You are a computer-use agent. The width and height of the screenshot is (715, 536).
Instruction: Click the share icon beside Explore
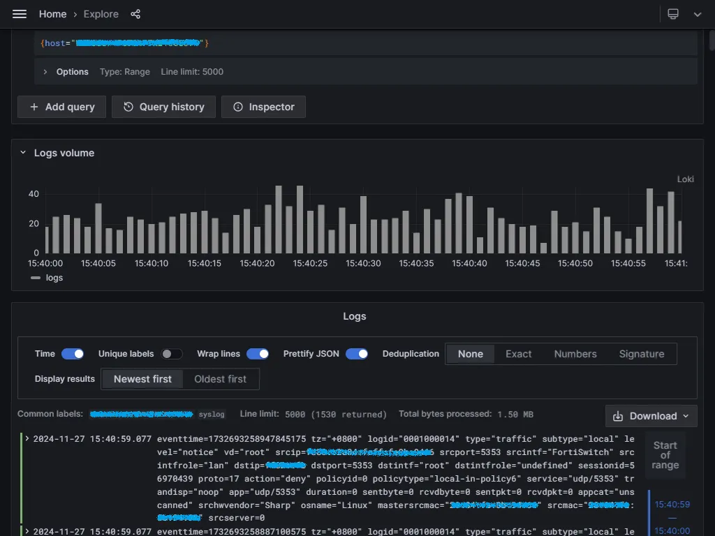pos(135,14)
